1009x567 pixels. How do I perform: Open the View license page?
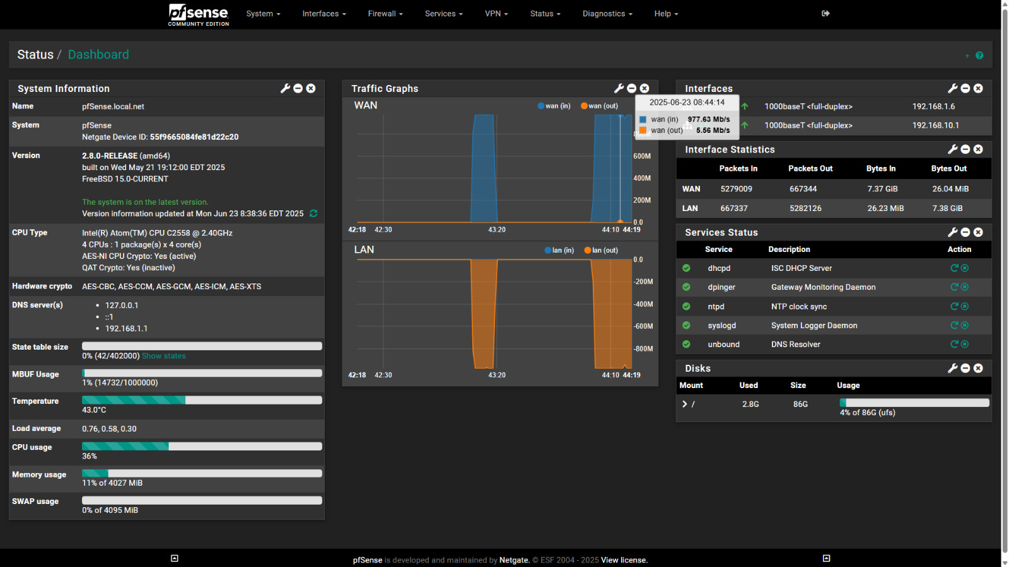623,559
